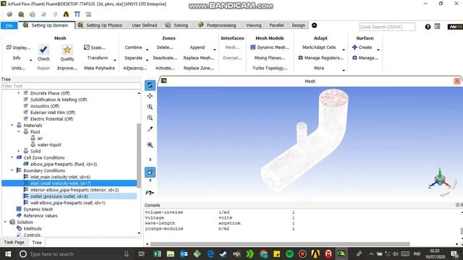This screenshot has width=463, height=260.
Task: Click the window layout arrangement icon
Action: (437, 27)
